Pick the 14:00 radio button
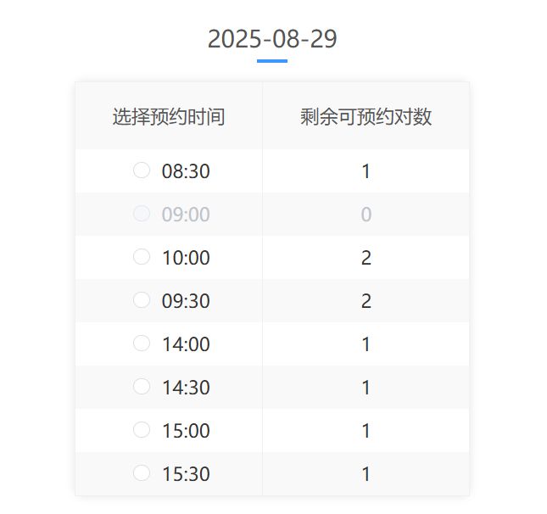 142,344
